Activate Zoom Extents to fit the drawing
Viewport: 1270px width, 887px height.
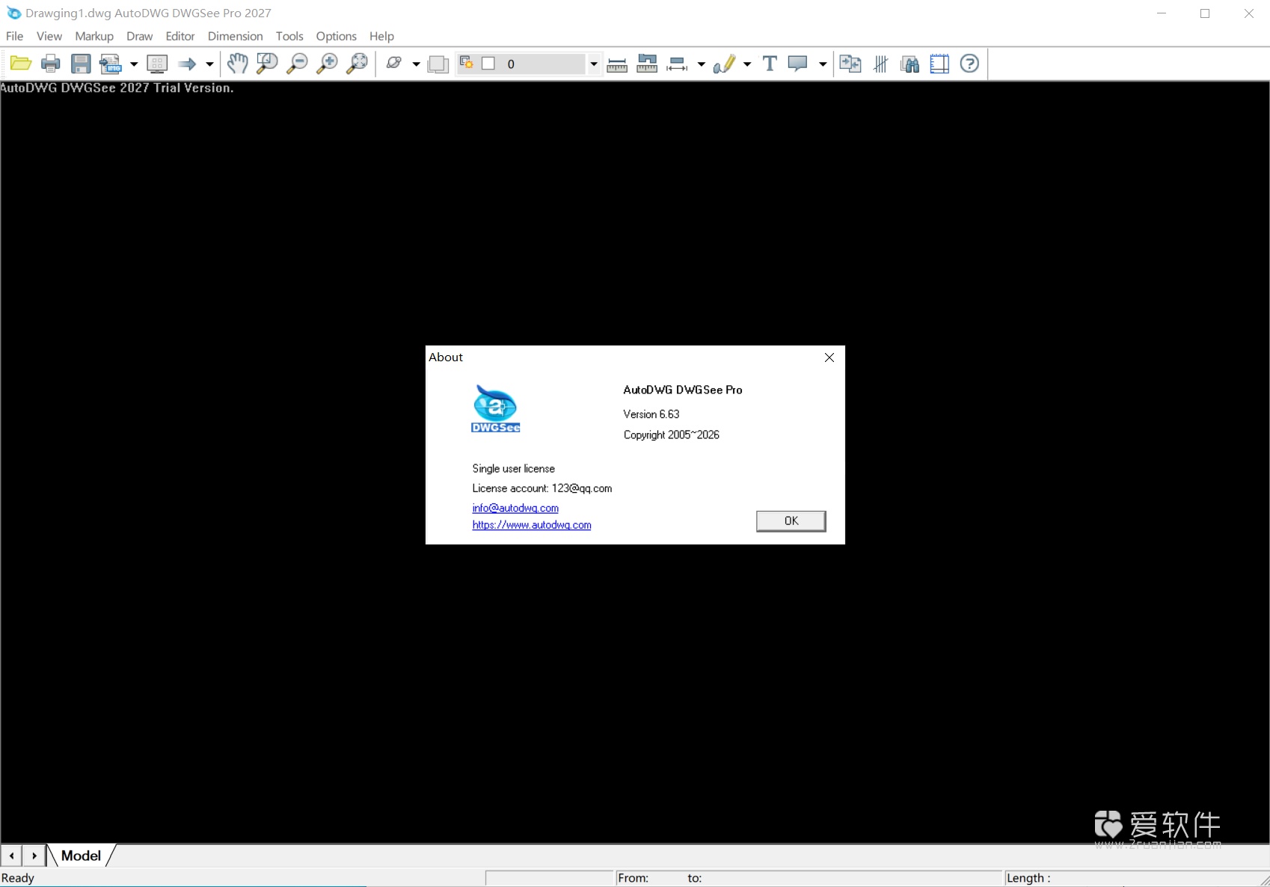click(358, 64)
